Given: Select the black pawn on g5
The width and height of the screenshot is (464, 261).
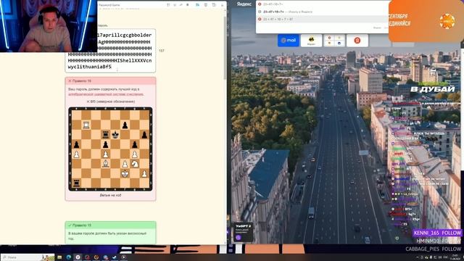Looking at the screenshot, I should (x=135, y=145).
